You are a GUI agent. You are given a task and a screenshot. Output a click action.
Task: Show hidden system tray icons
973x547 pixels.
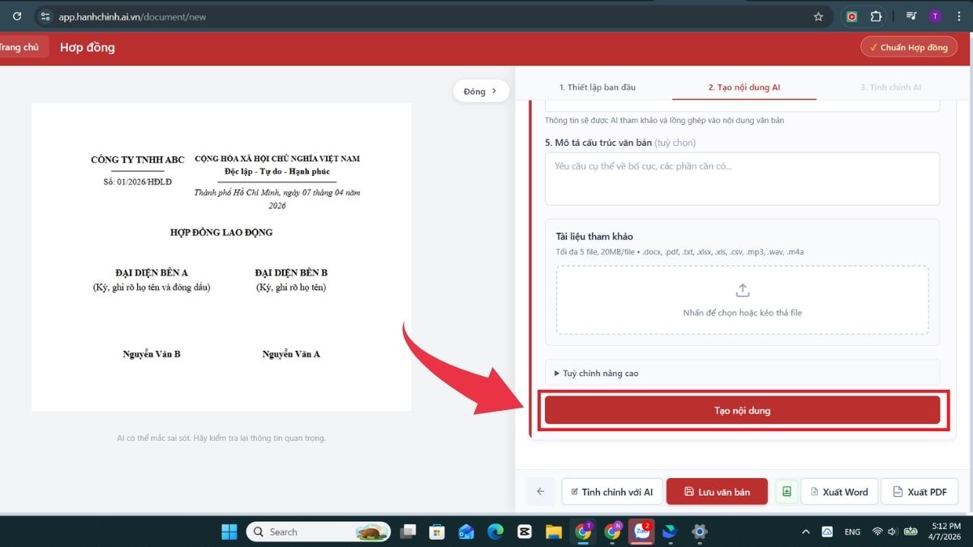tap(805, 532)
